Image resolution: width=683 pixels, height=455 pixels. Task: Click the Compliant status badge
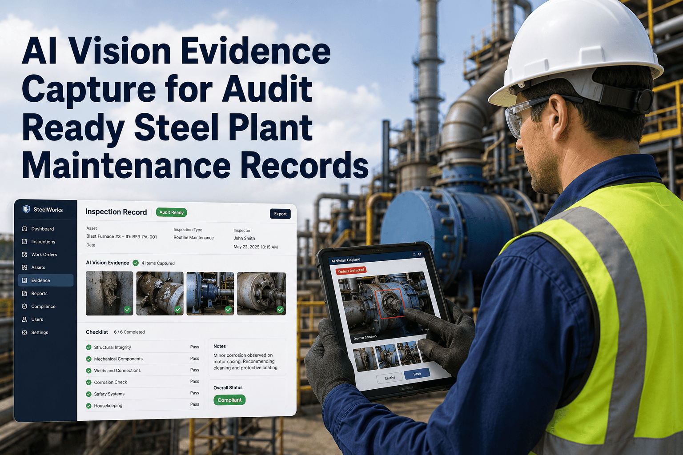[229, 400]
